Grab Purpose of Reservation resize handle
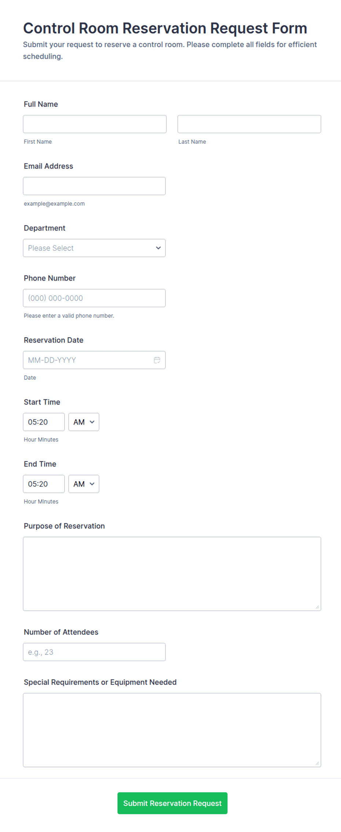 point(317,607)
